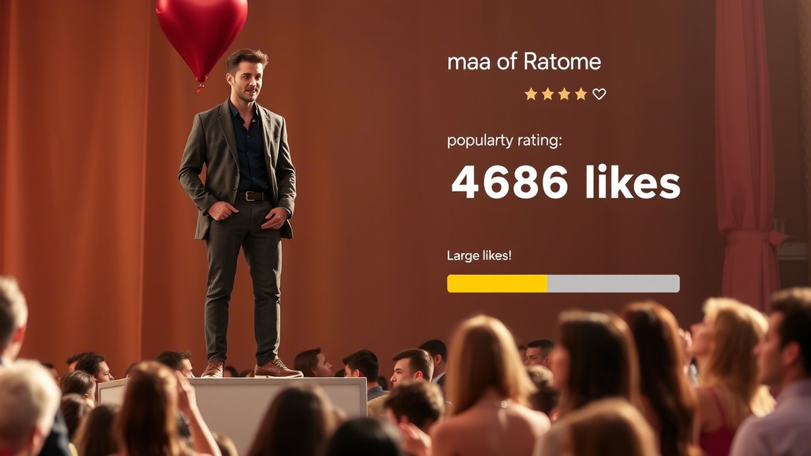Select the second gold rating star

click(x=547, y=94)
